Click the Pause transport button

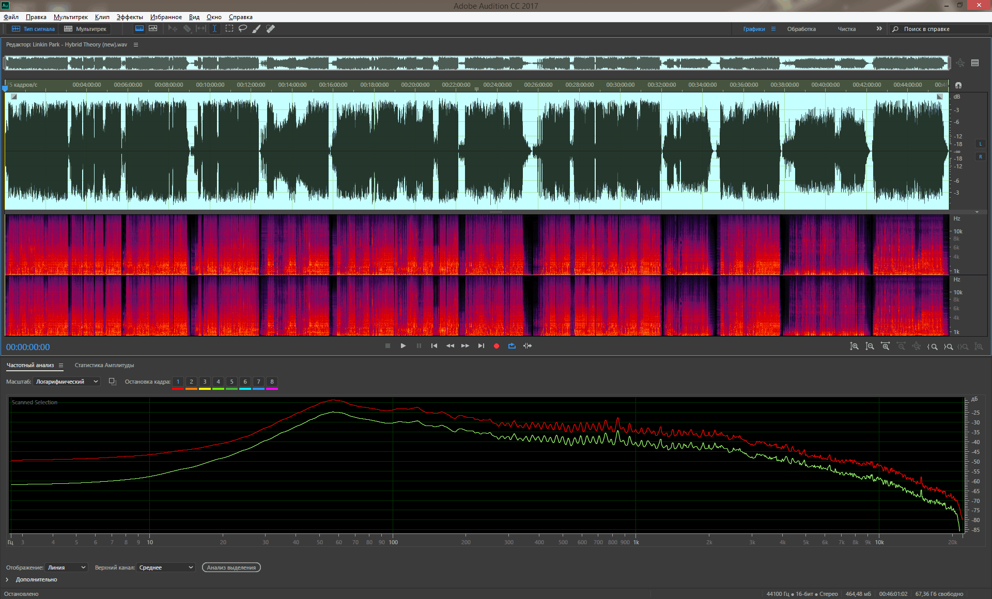pyautogui.click(x=419, y=346)
